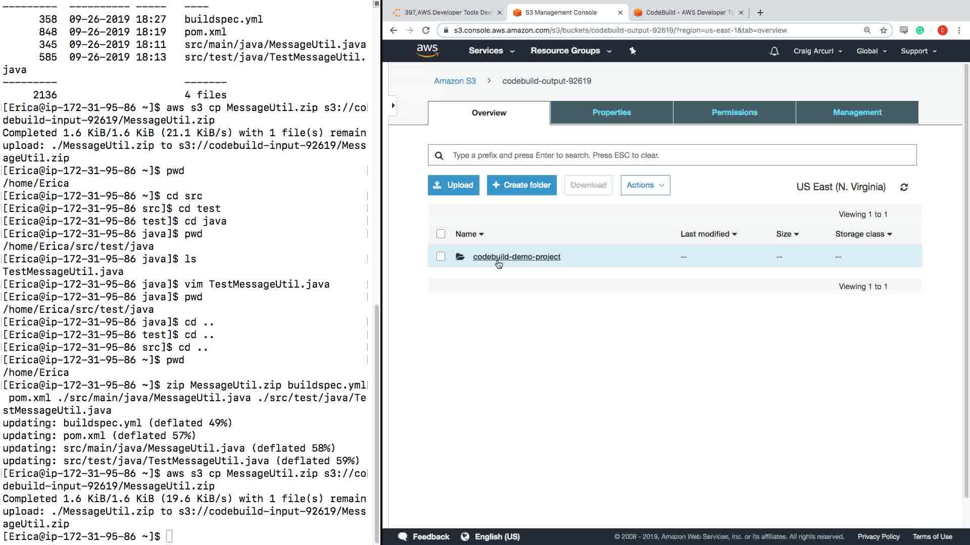Expand the Services menu
This screenshot has height=545, width=970.
pyautogui.click(x=491, y=51)
